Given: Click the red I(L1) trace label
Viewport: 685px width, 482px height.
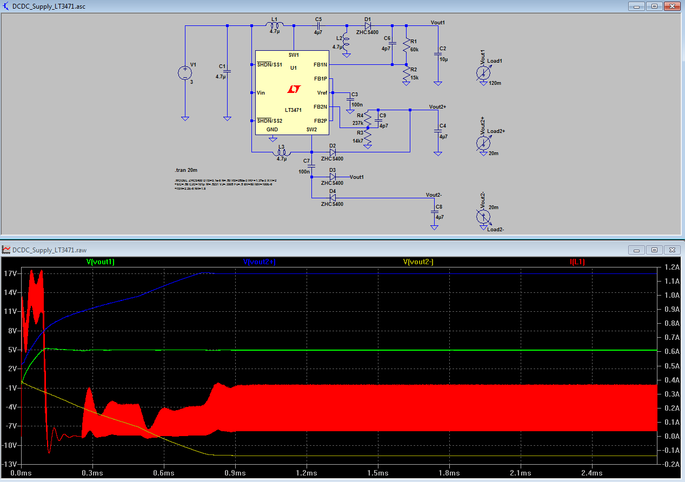Looking at the screenshot, I should coord(577,262).
